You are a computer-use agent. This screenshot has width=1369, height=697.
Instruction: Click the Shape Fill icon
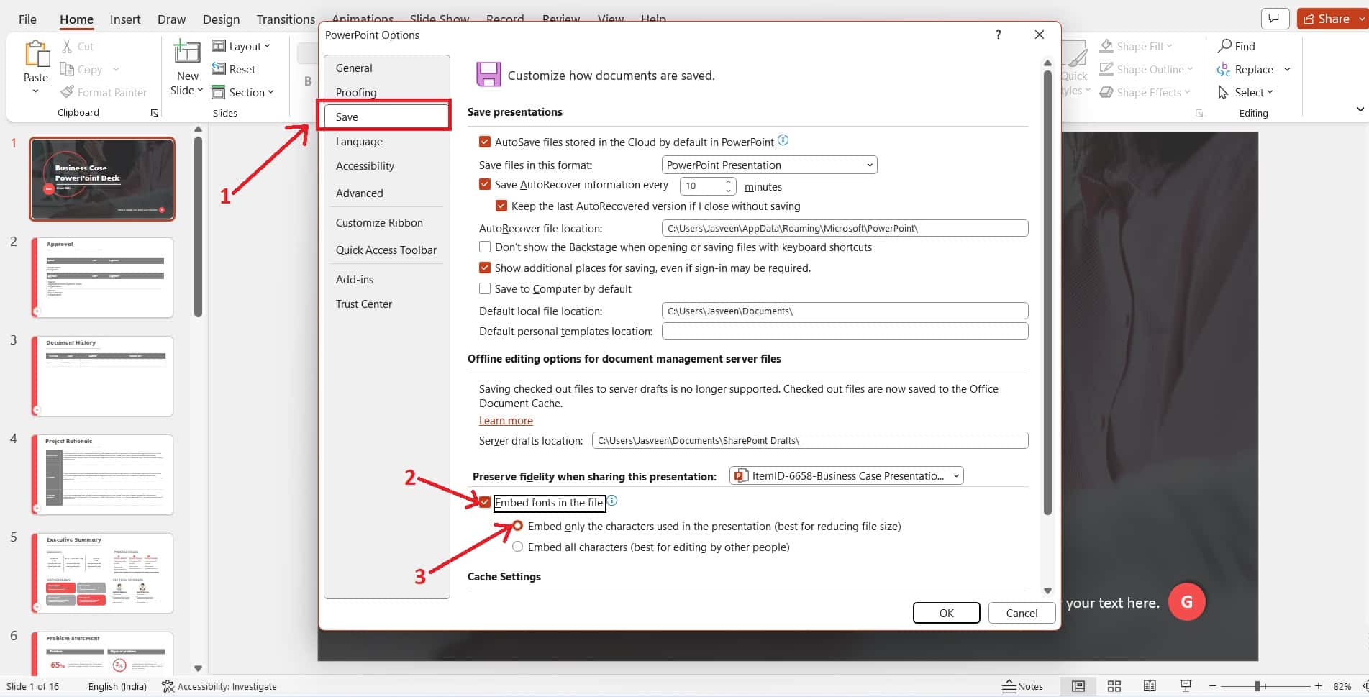tap(1107, 45)
